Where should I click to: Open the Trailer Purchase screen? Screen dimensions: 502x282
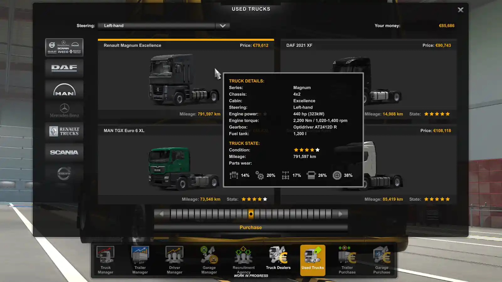(347, 259)
